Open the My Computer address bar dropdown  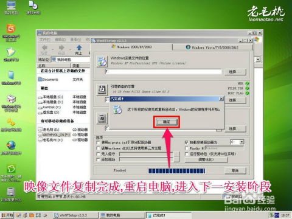click(258, 60)
